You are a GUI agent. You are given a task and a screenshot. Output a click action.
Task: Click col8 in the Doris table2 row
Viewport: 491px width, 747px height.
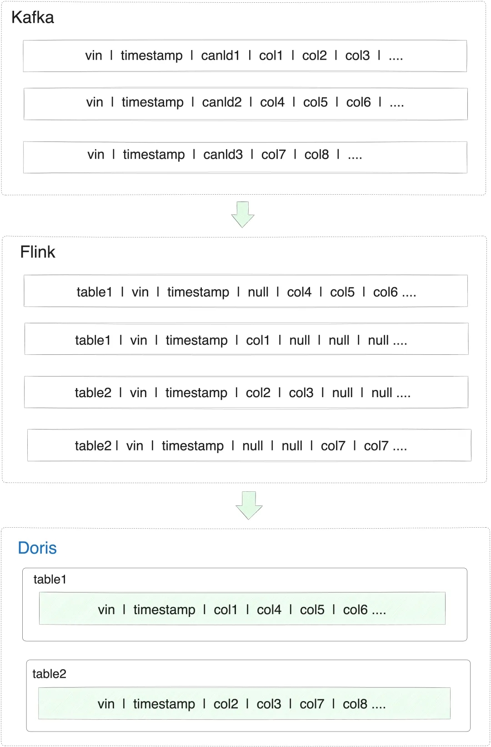[x=355, y=704]
